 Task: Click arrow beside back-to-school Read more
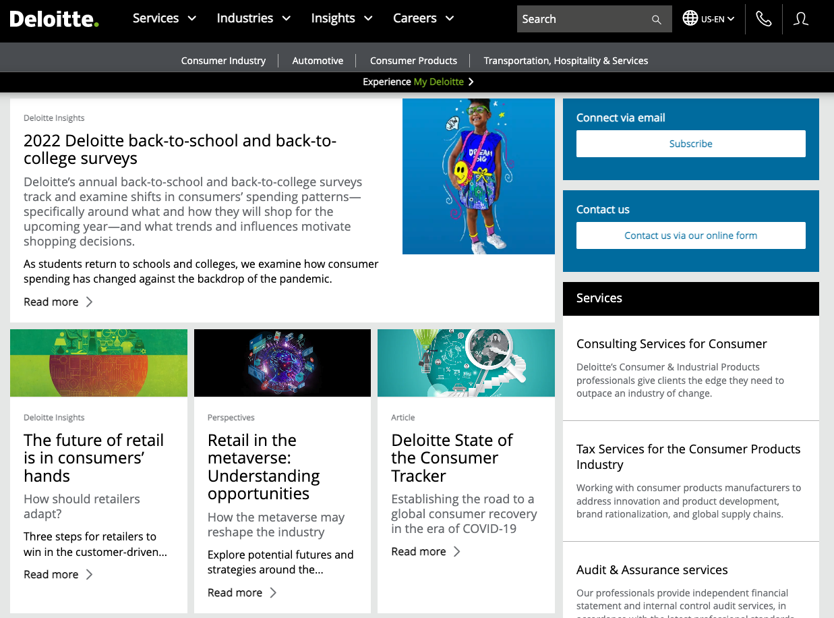89,302
